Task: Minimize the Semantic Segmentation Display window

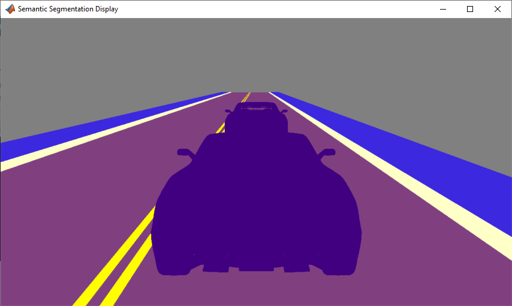Action: (x=443, y=9)
